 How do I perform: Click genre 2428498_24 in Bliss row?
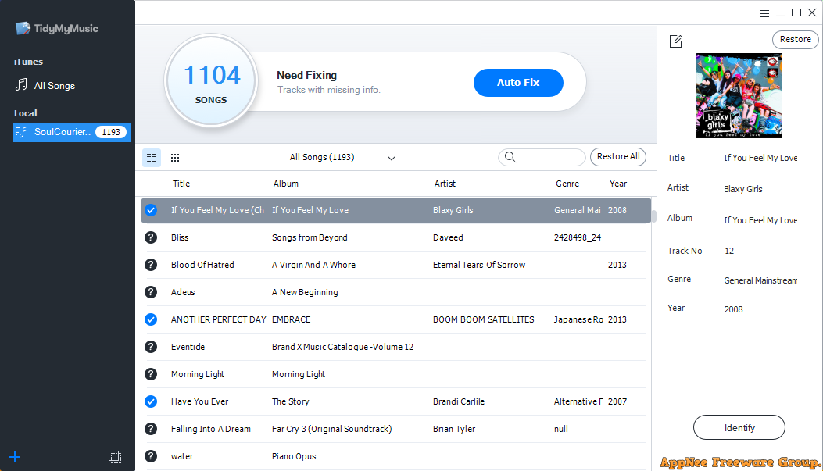pos(578,237)
